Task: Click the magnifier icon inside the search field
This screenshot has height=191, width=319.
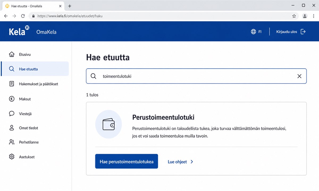Action: (x=93, y=76)
